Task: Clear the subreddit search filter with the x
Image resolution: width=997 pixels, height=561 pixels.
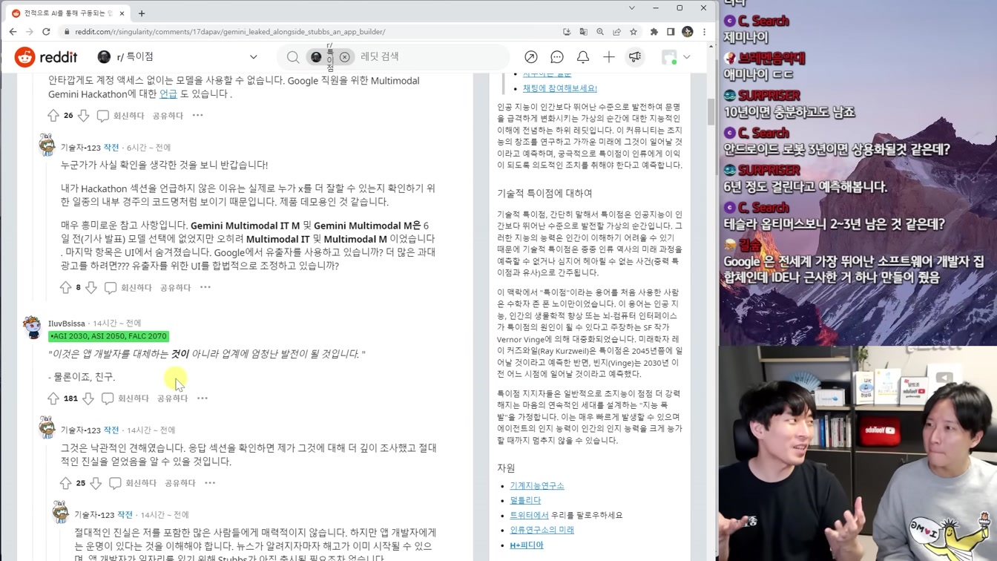Action: [x=345, y=57]
